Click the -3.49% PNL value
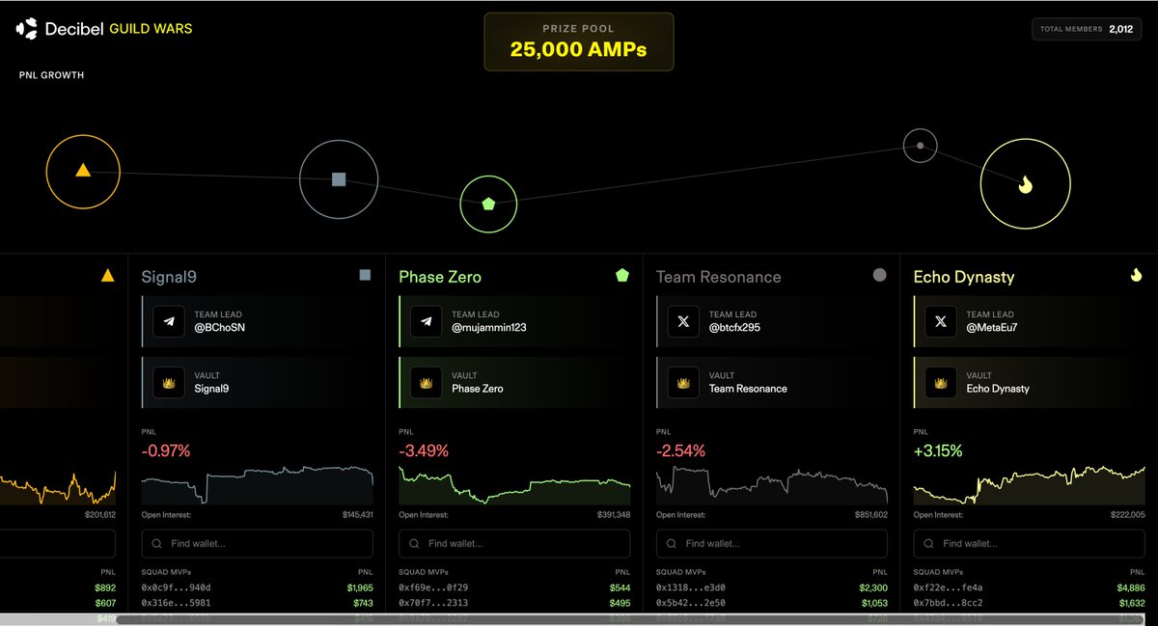 (424, 450)
